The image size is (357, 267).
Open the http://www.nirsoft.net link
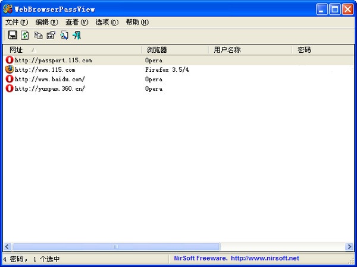click(x=265, y=258)
